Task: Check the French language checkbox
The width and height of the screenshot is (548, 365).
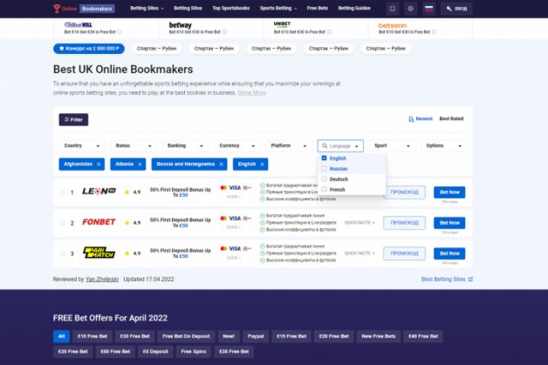Action: (324, 189)
